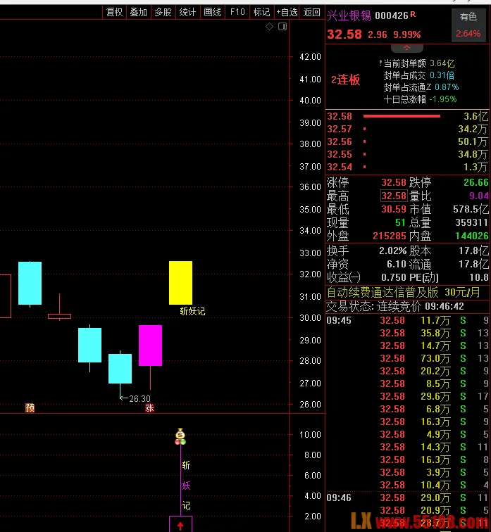
Task: Open the 复权 menu in the chart toolbar
Action: pyautogui.click(x=114, y=12)
